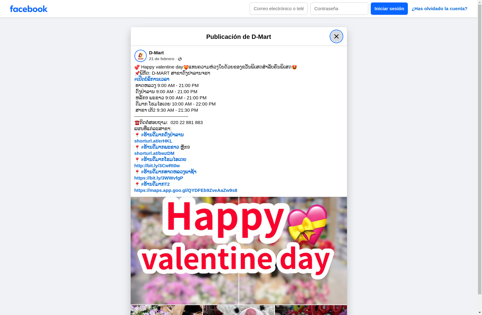Open the bit.ly/3CwRt0w link
The width and height of the screenshot is (482, 315).
(x=157, y=166)
